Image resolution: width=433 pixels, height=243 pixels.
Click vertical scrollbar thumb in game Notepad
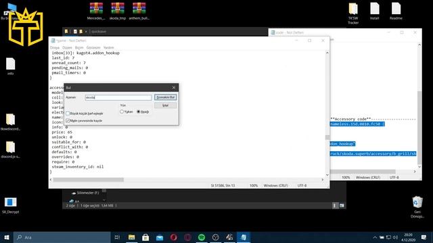coord(327,137)
